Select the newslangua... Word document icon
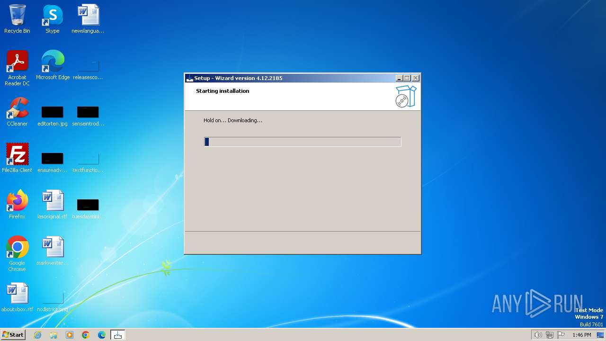606x341 pixels. click(x=88, y=19)
